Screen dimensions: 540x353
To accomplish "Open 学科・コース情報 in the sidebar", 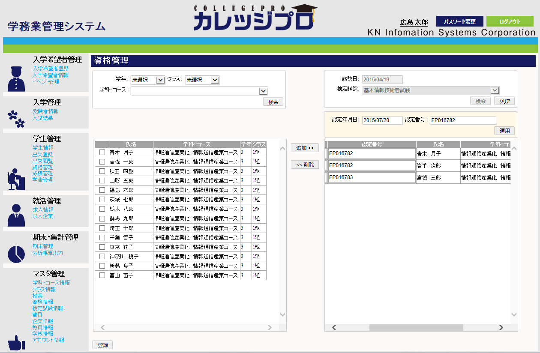I will 51,283.
